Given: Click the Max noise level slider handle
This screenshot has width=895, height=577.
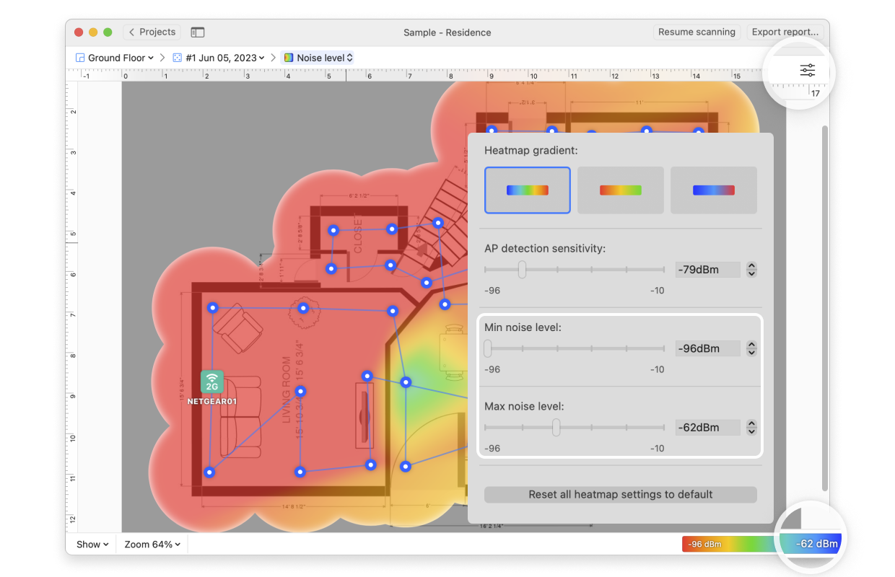Looking at the screenshot, I should pyautogui.click(x=556, y=428).
